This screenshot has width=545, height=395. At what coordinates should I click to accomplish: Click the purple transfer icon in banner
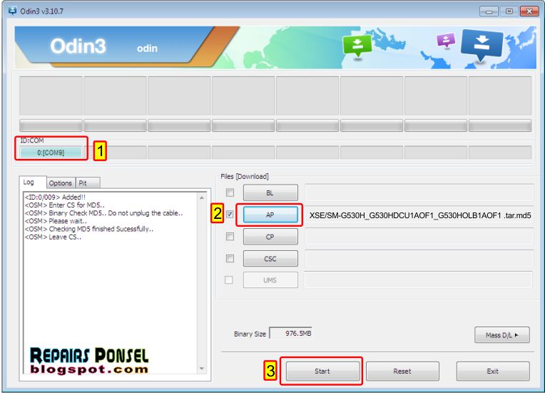[446, 41]
